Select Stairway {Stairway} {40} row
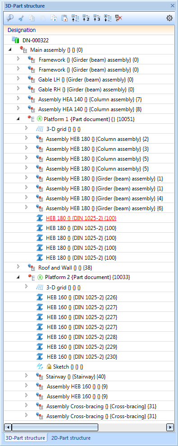This screenshot has width=178, height=446. pos(89,376)
